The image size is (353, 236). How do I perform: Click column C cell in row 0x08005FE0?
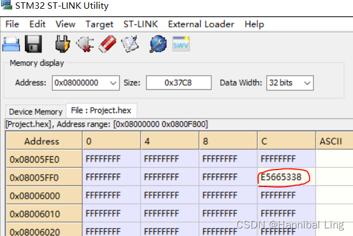[286, 159]
